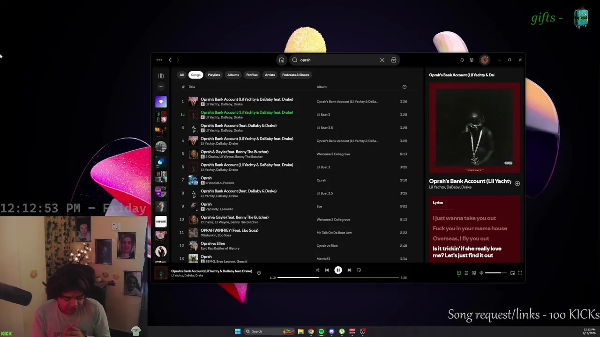Open the Browse icon beside search
This screenshot has height=337, width=600.
tap(394, 60)
